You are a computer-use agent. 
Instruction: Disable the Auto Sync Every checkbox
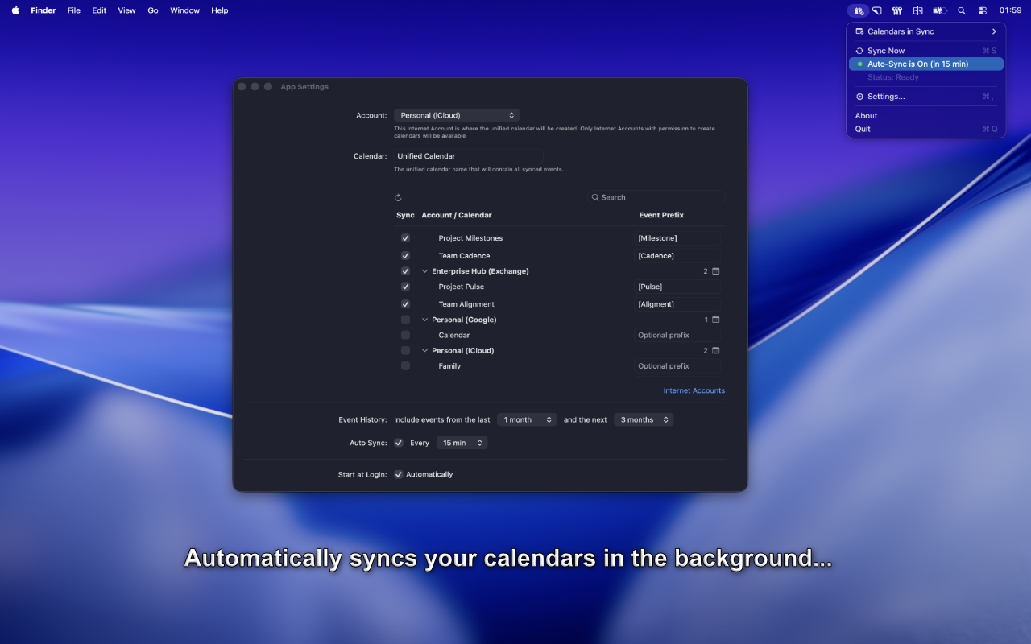click(x=398, y=442)
